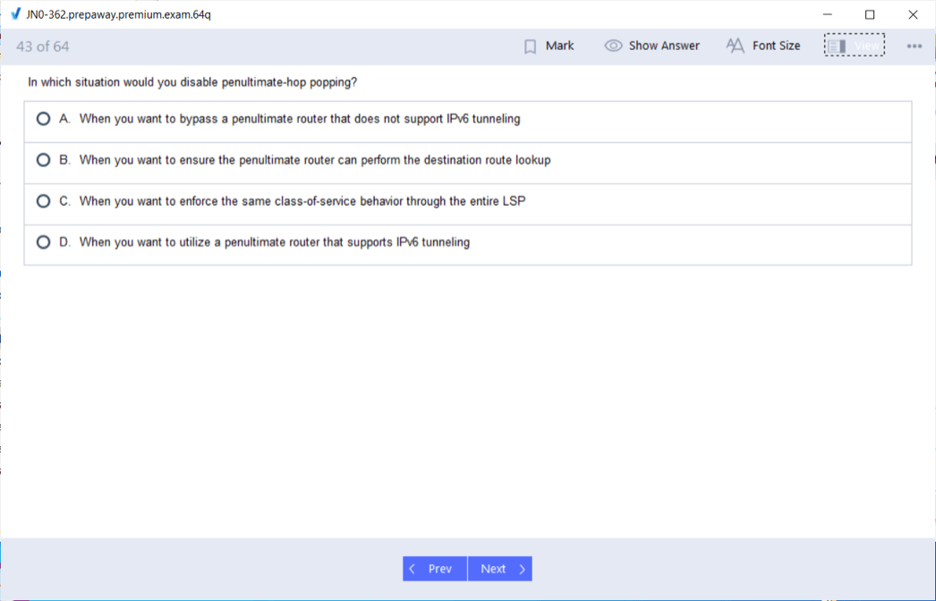Click the window title JN0-362.prepaway.premium.exam.64q

coord(118,14)
